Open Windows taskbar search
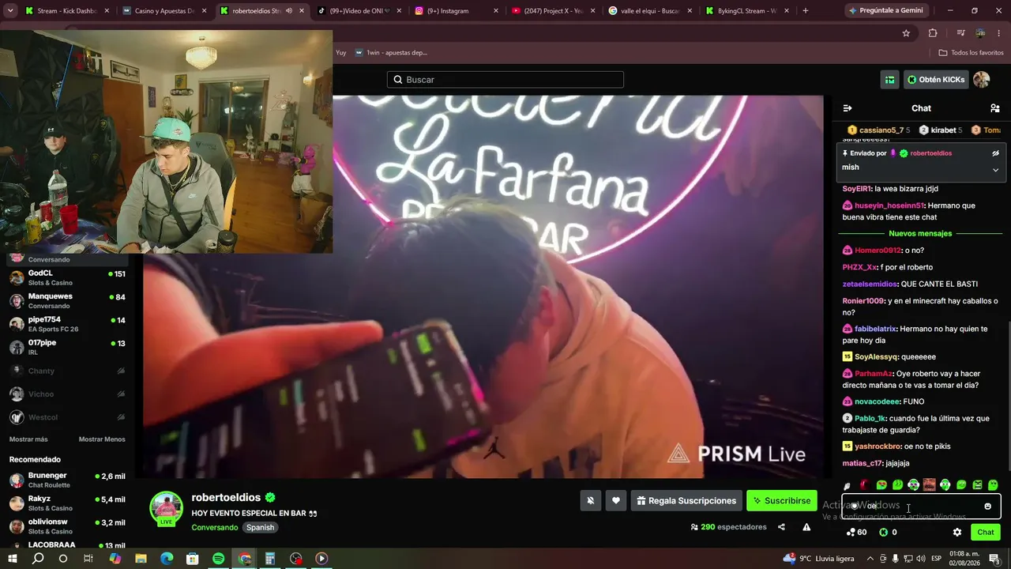 (x=38, y=559)
